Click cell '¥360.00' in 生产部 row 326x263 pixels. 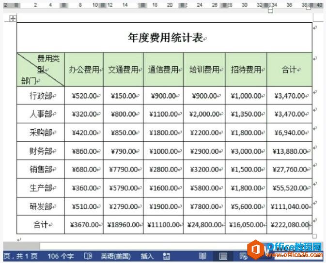84,188
